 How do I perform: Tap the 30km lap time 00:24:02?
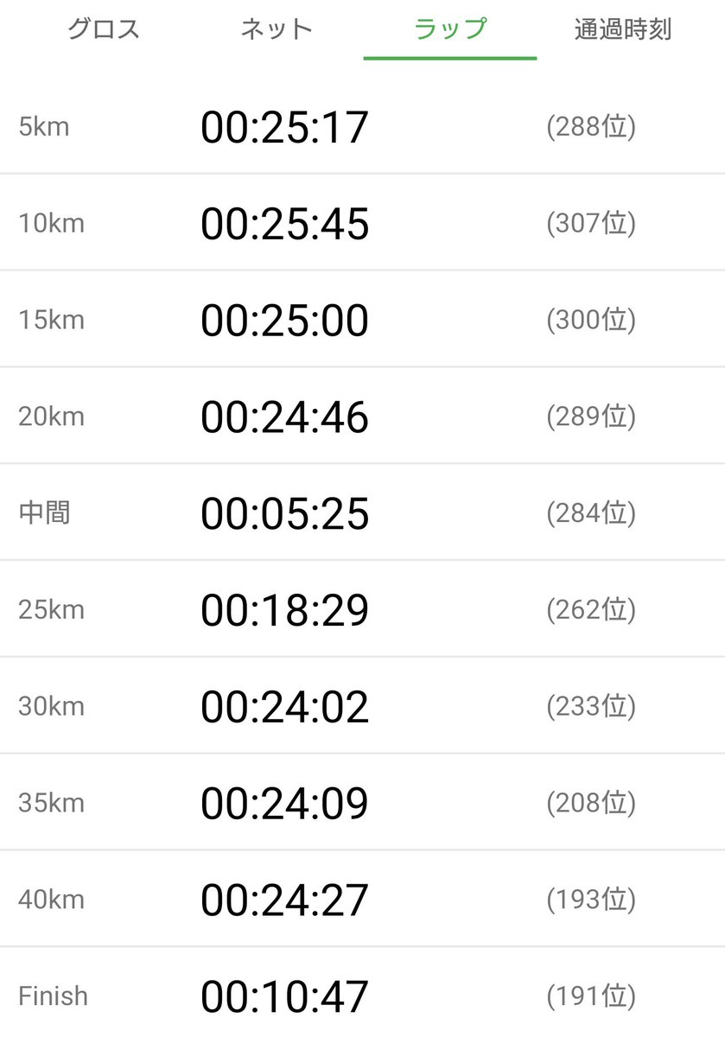tap(285, 708)
